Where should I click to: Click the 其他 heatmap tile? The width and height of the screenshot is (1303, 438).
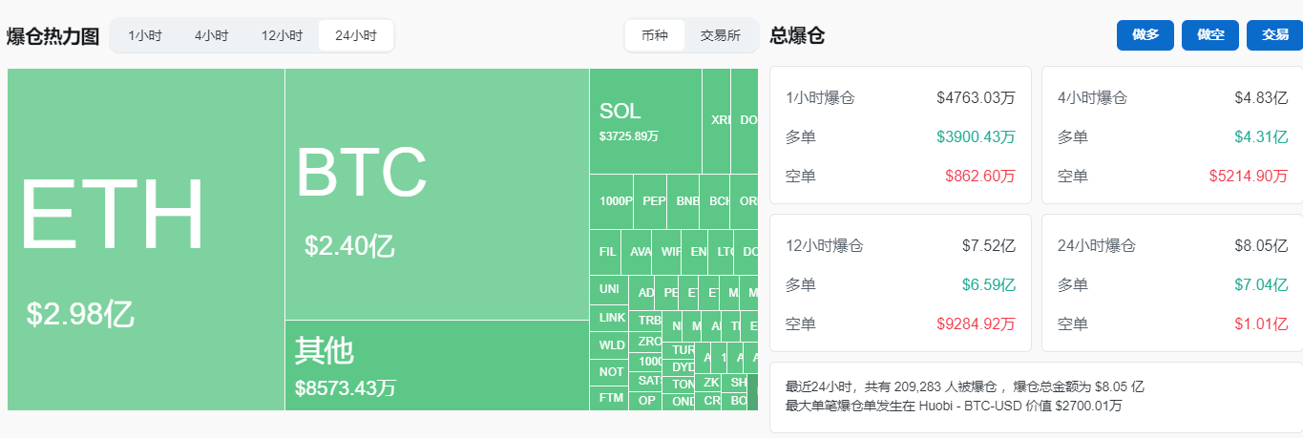[436, 365]
